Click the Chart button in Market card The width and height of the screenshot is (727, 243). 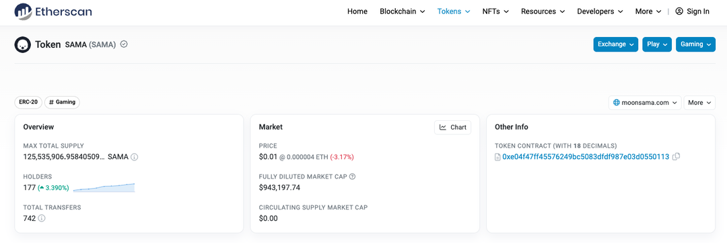point(452,127)
